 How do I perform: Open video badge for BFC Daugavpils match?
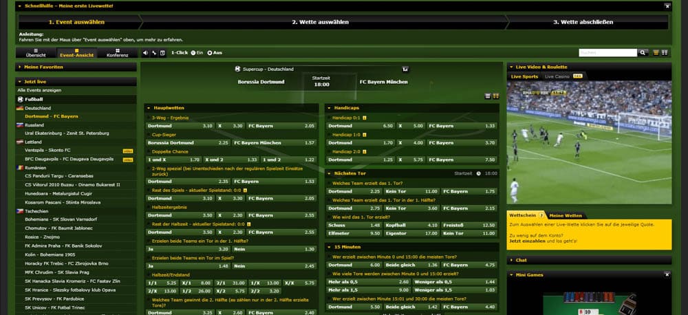[128, 160]
